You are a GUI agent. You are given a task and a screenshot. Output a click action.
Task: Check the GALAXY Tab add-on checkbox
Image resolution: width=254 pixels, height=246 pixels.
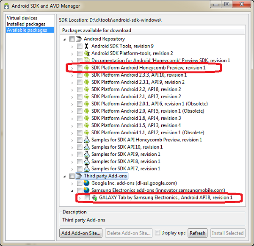click(87, 198)
